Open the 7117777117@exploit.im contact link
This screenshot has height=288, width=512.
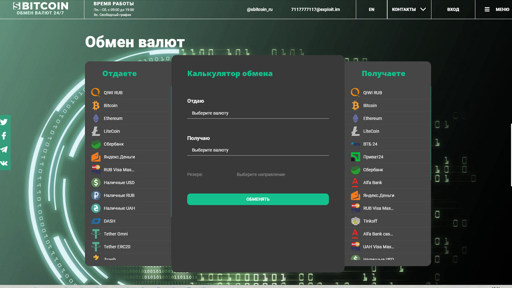pos(315,9)
